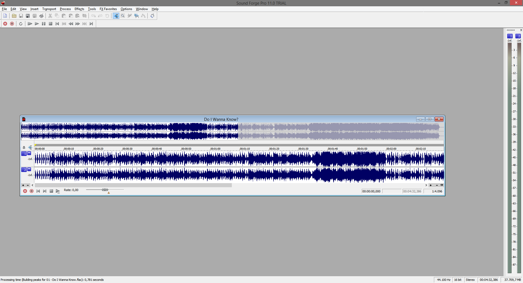Image resolution: width=523 pixels, height=283 pixels.
Task: Select the Envelope tool
Action: coord(143,16)
